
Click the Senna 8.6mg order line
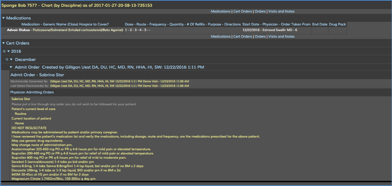coord(77,166)
